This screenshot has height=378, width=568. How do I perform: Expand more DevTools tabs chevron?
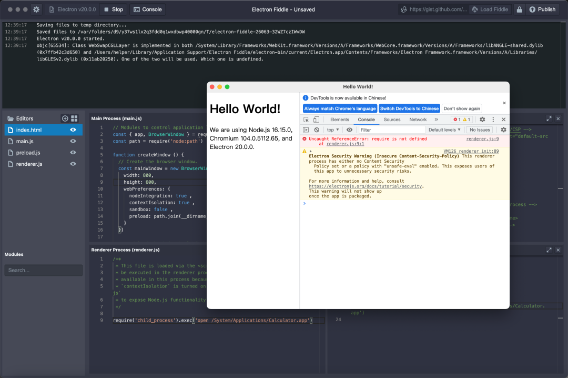pos(436,120)
